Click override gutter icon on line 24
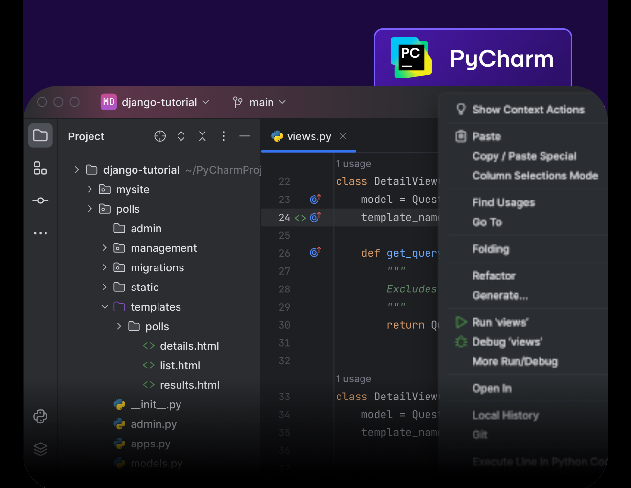The height and width of the screenshot is (488, 631). pyautogui.click(x=315, y=217)
